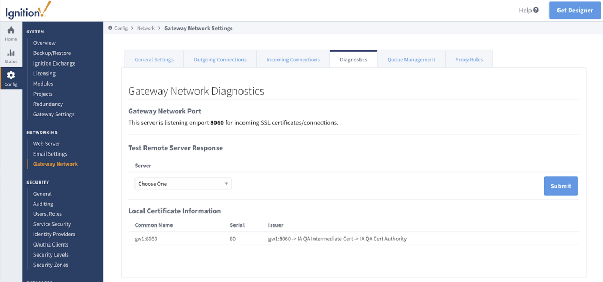Switch to the General Settings tab
The height and width of the screenshot is (282, 603).
[154, 60]
